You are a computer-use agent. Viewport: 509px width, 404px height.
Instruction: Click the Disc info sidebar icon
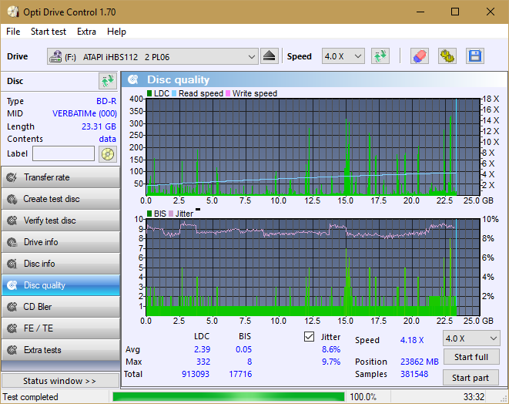click(12, 264)
